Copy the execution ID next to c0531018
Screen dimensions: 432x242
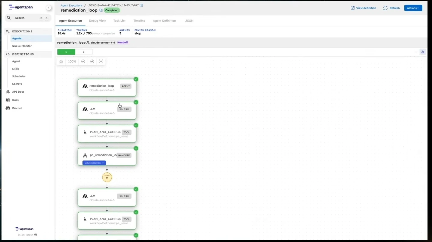point(141,5)
